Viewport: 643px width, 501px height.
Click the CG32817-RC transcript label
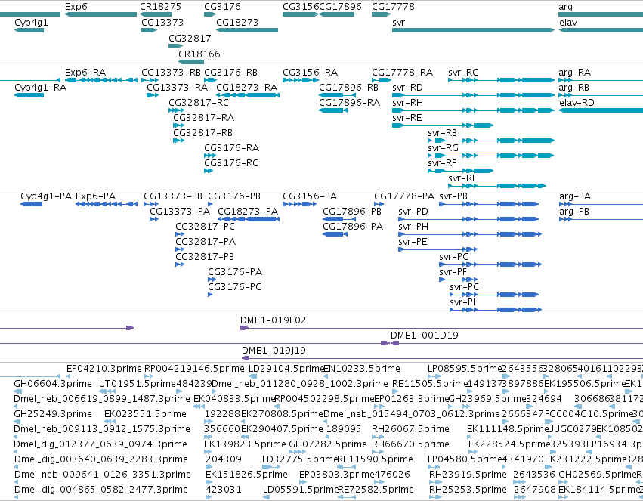coord(199,103)
